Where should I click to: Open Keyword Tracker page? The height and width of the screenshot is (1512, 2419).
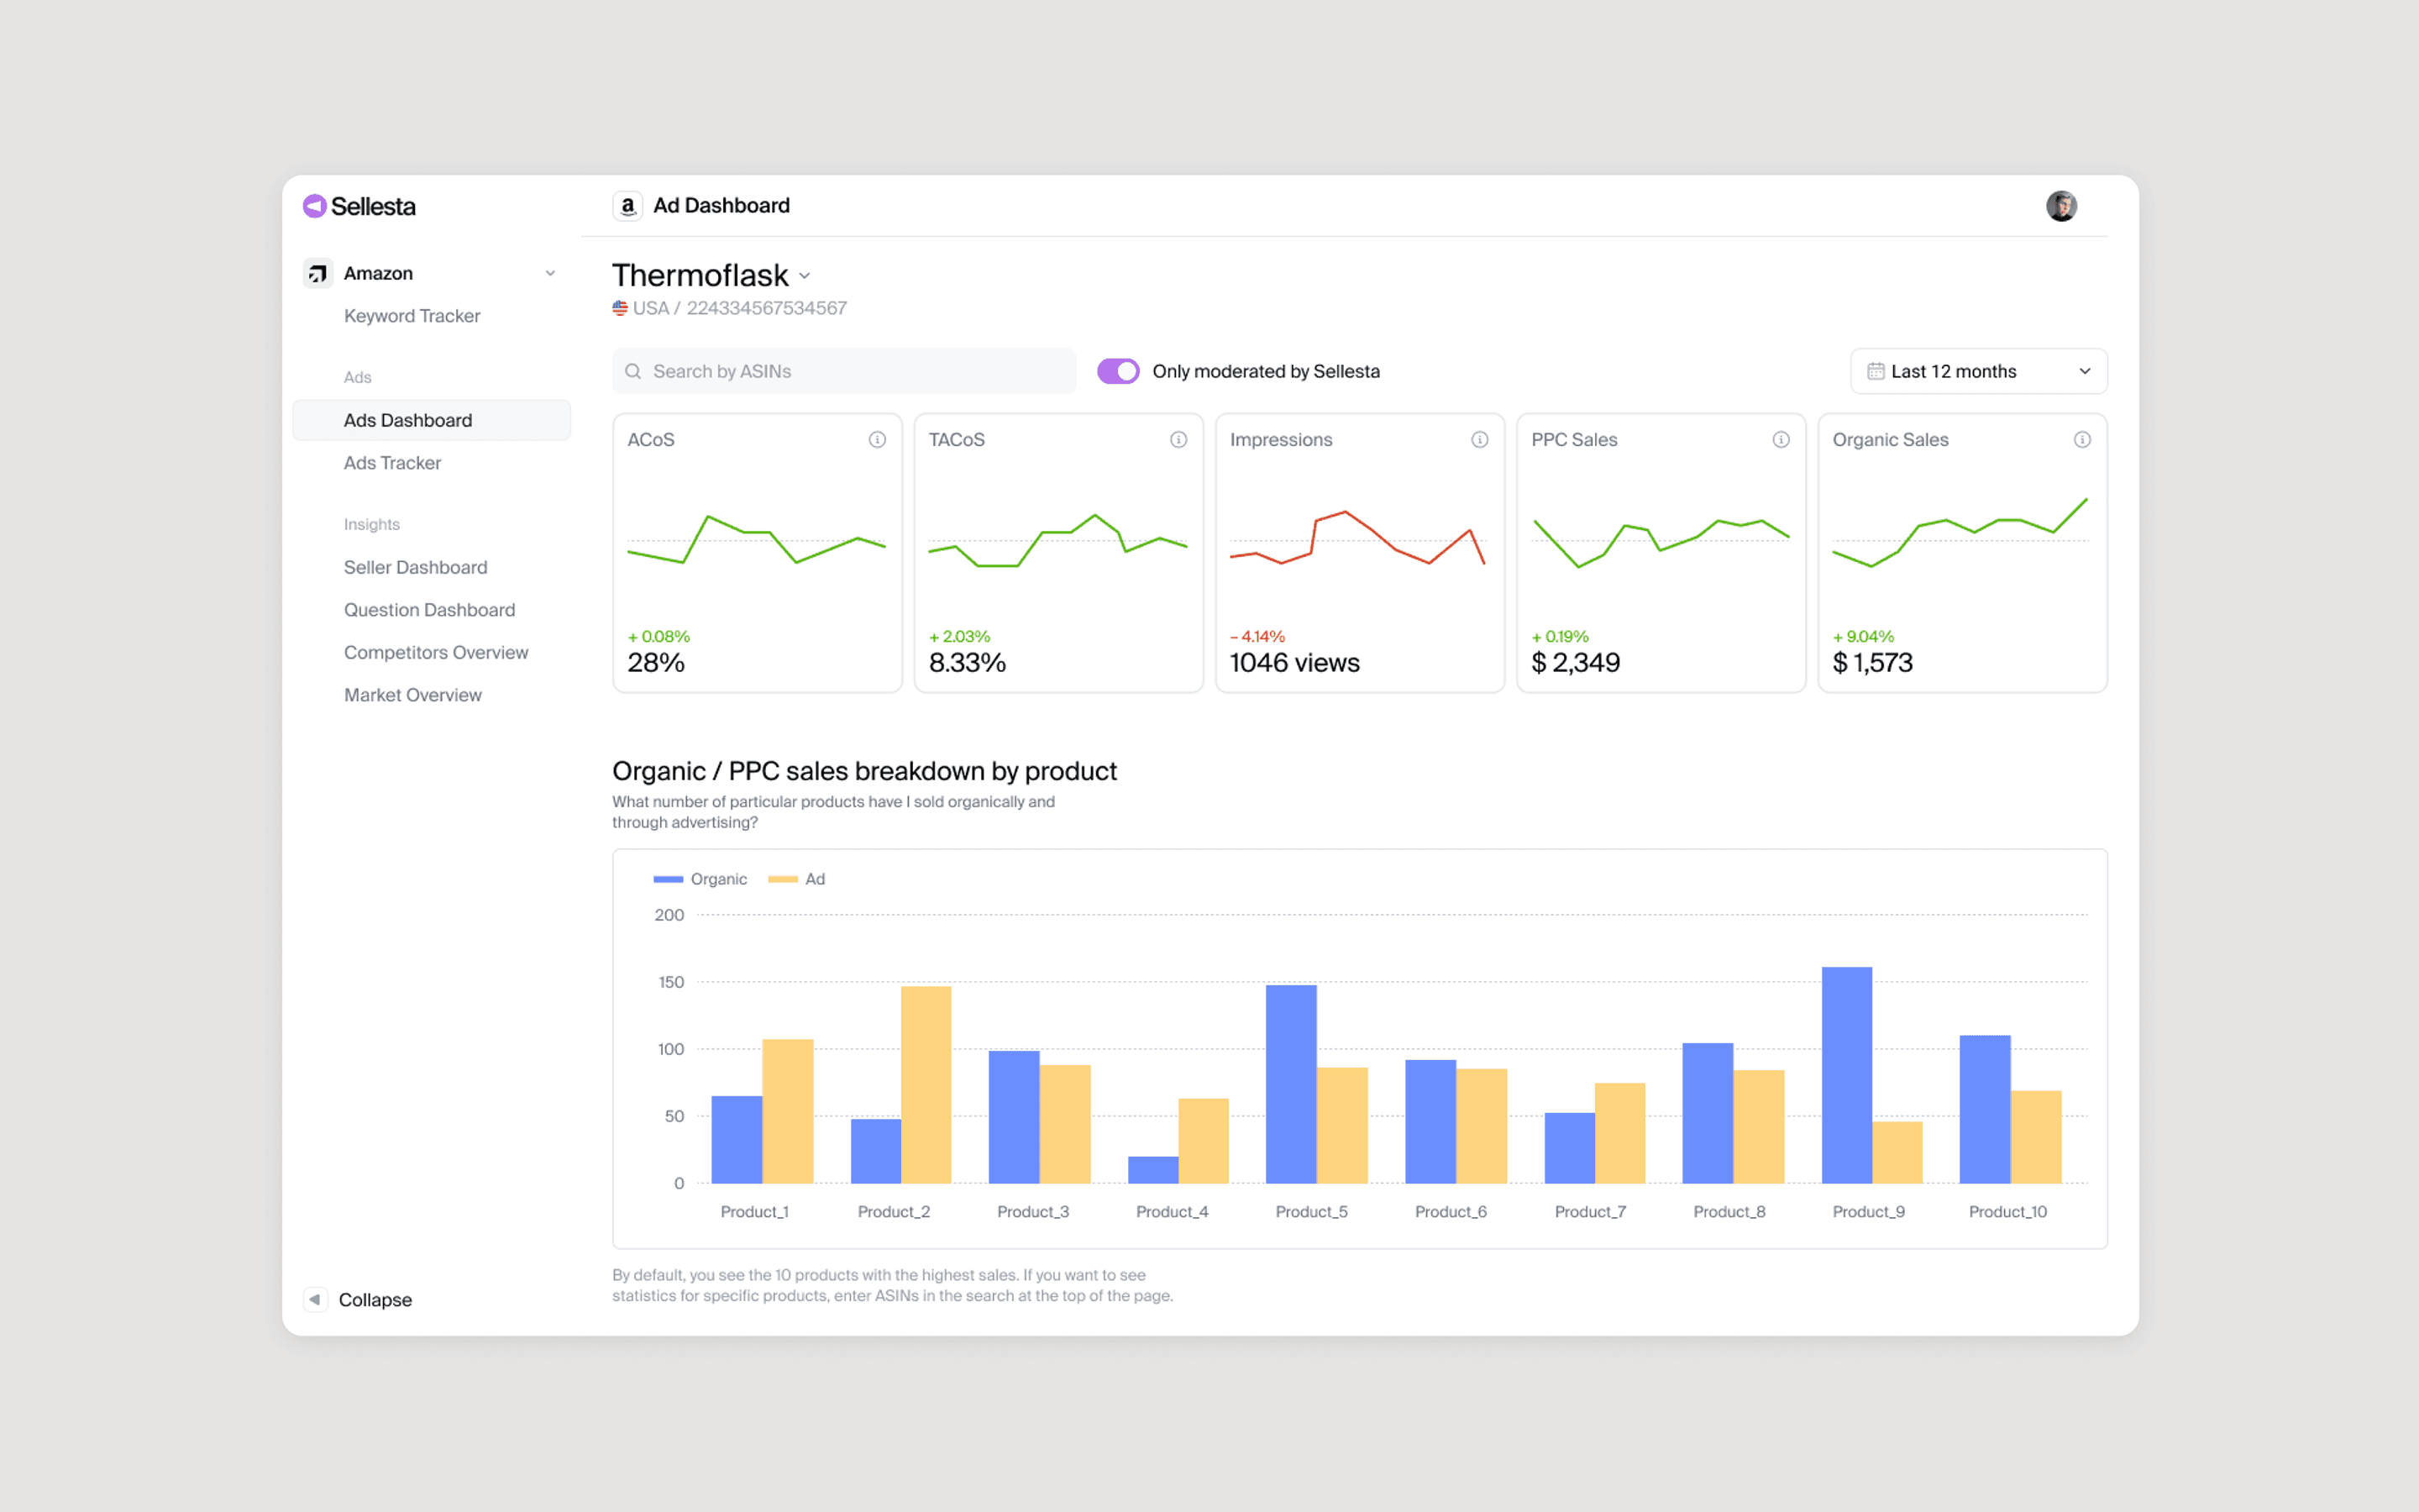coord(412,316)
